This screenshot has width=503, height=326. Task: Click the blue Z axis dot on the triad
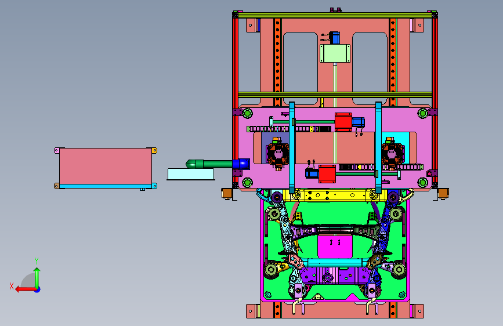[x=38, y=289]
